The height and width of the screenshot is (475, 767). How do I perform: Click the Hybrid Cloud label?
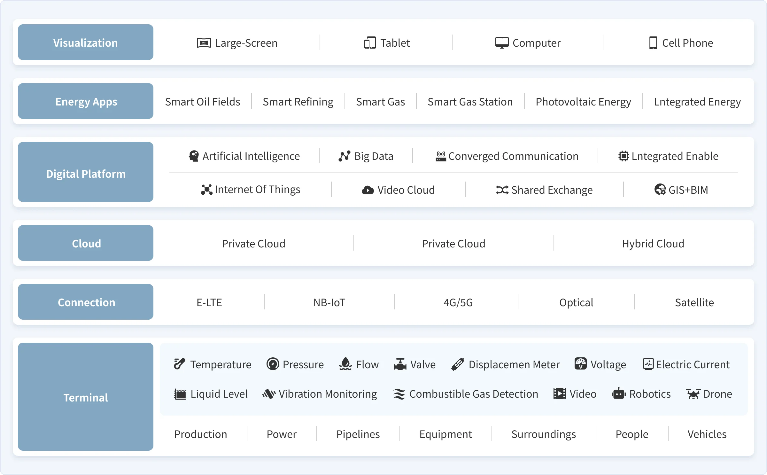click(653, 244)
